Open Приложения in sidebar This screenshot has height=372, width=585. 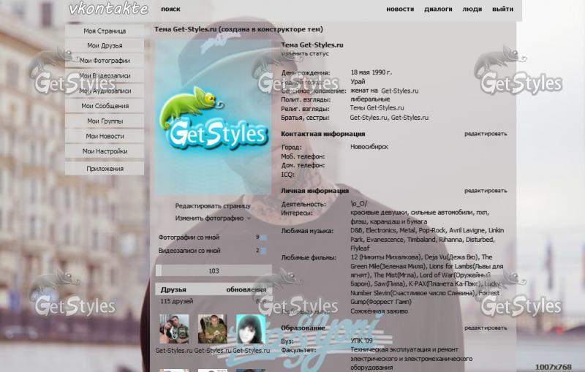105,169
